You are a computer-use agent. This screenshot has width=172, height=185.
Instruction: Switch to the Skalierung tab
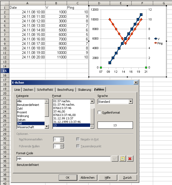[x=84, y=90]
